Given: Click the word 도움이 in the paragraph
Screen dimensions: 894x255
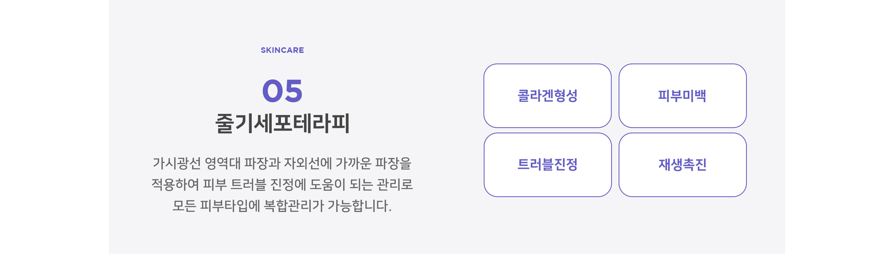Looking at the screenshot, I should click(328, 184).
